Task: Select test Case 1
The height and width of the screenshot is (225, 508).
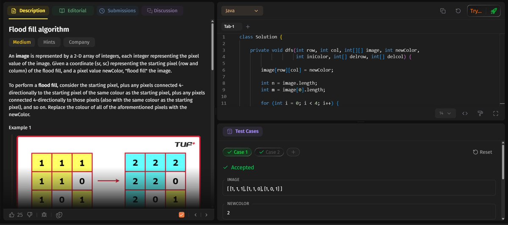Action: click(237, 152)
